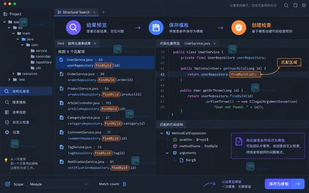The height and width of the screenshot is (193, 309).
Task: Select the OrderService.java : 88 result
Action: 105,77
